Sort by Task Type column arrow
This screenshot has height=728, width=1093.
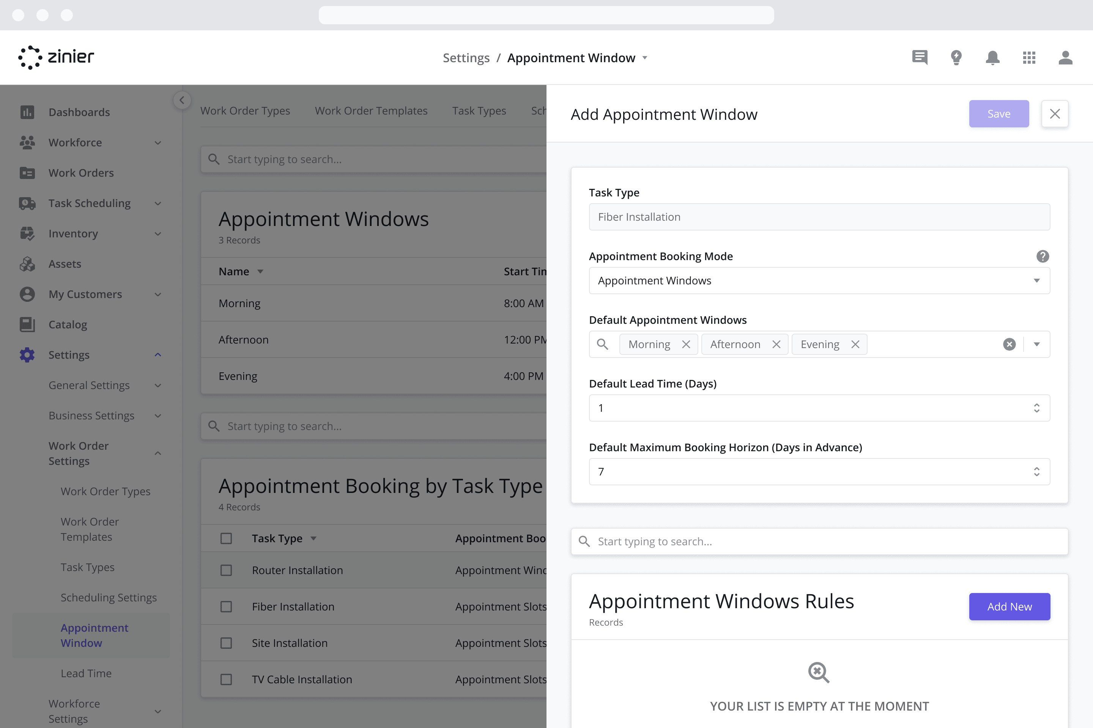click(314, 538)
